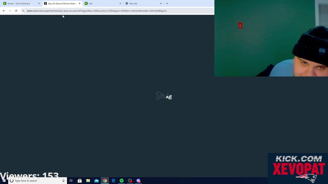
Task: Open Task View on the taskbar
Action: 71,181
